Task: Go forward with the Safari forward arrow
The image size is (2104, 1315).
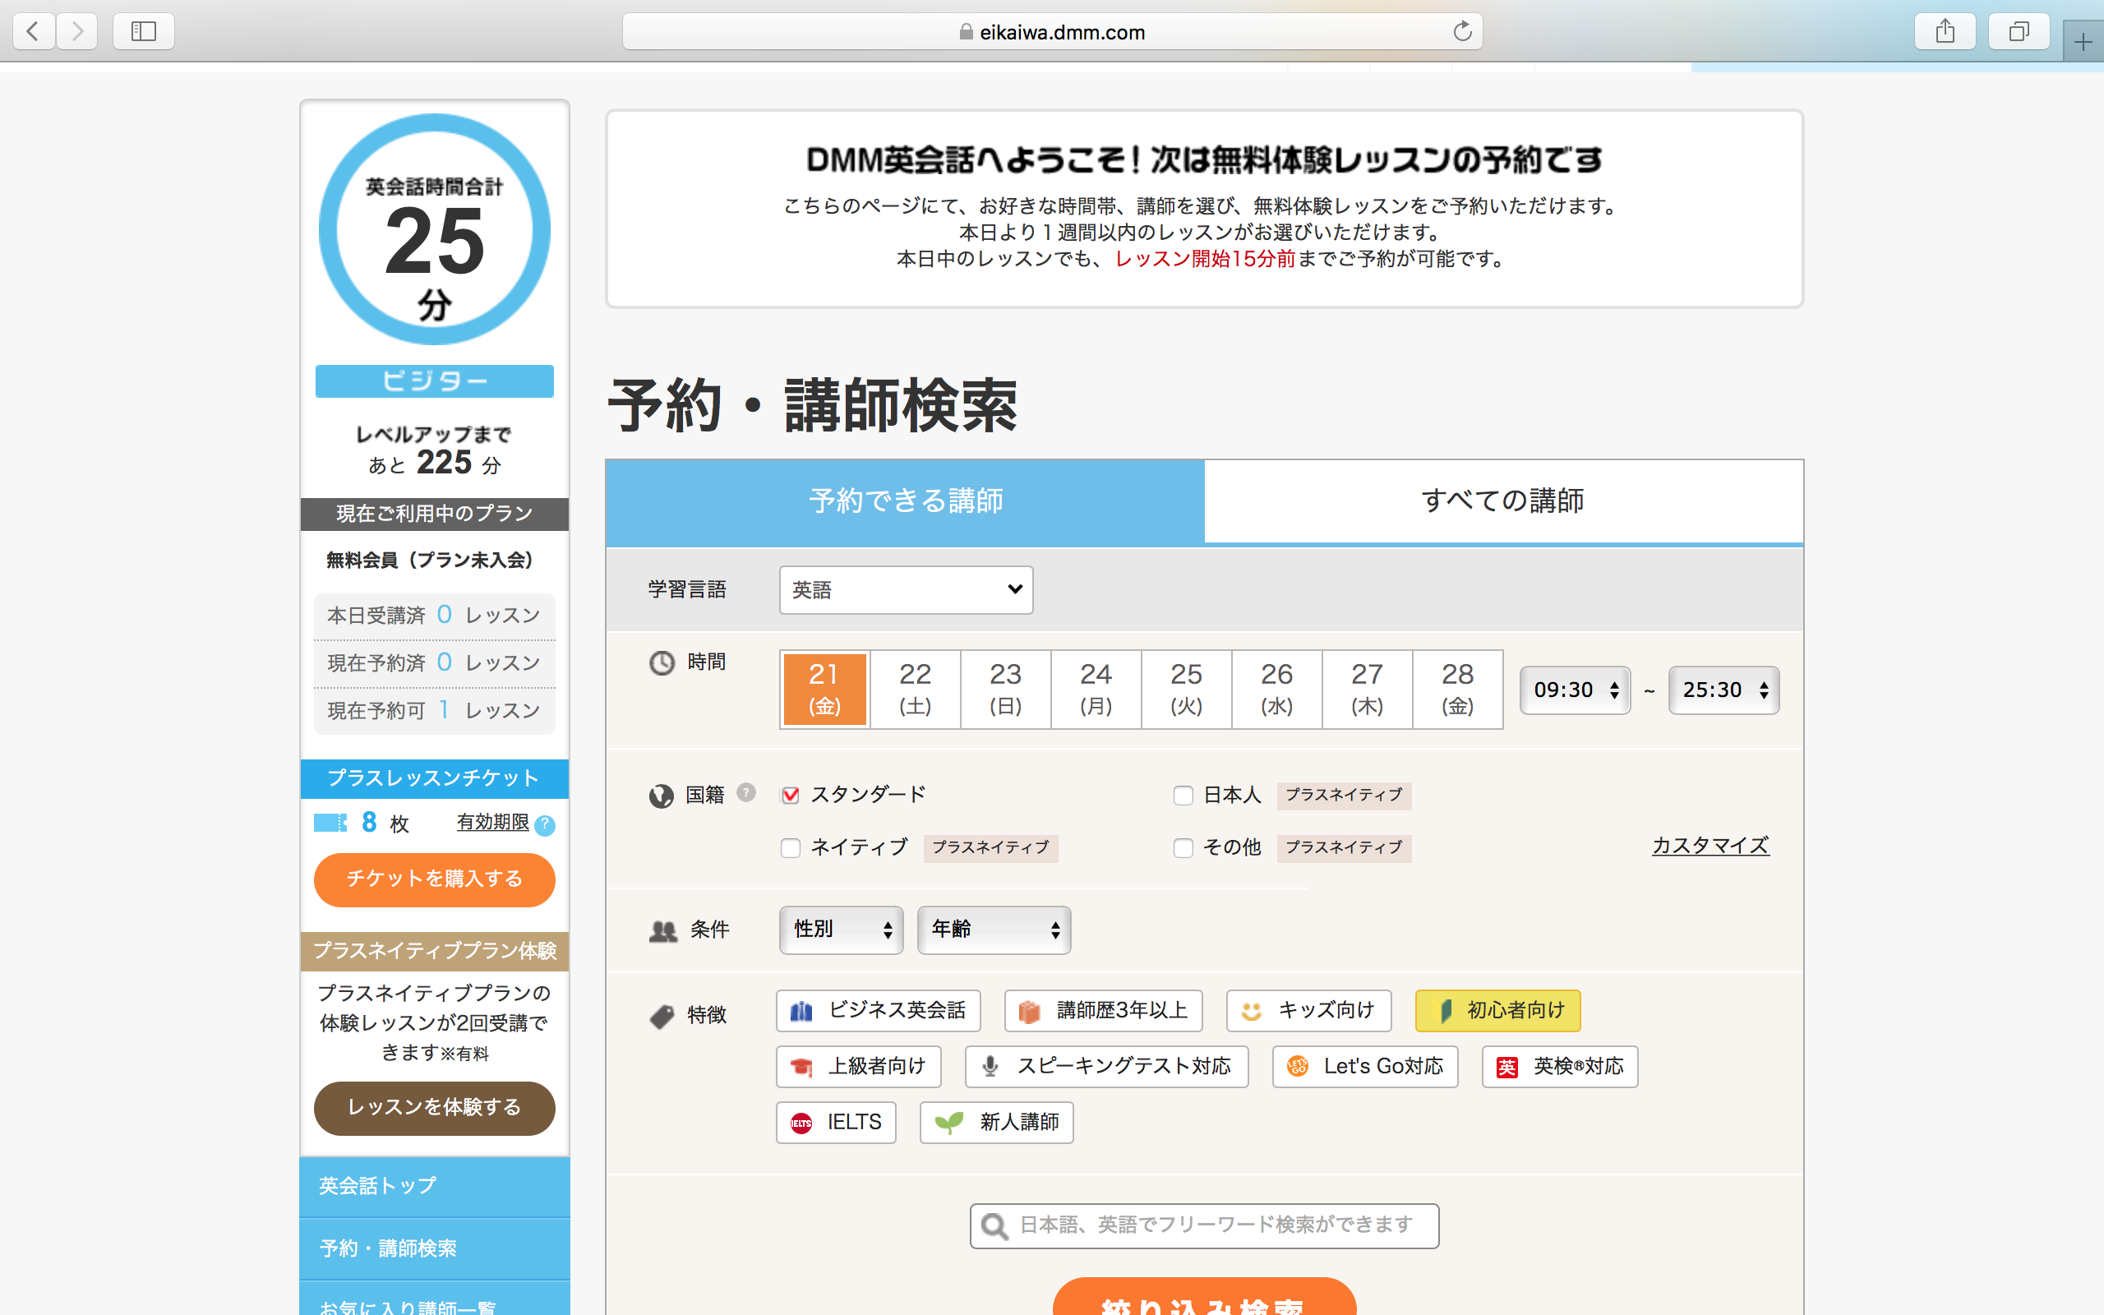Action: (x=77, y=32)
